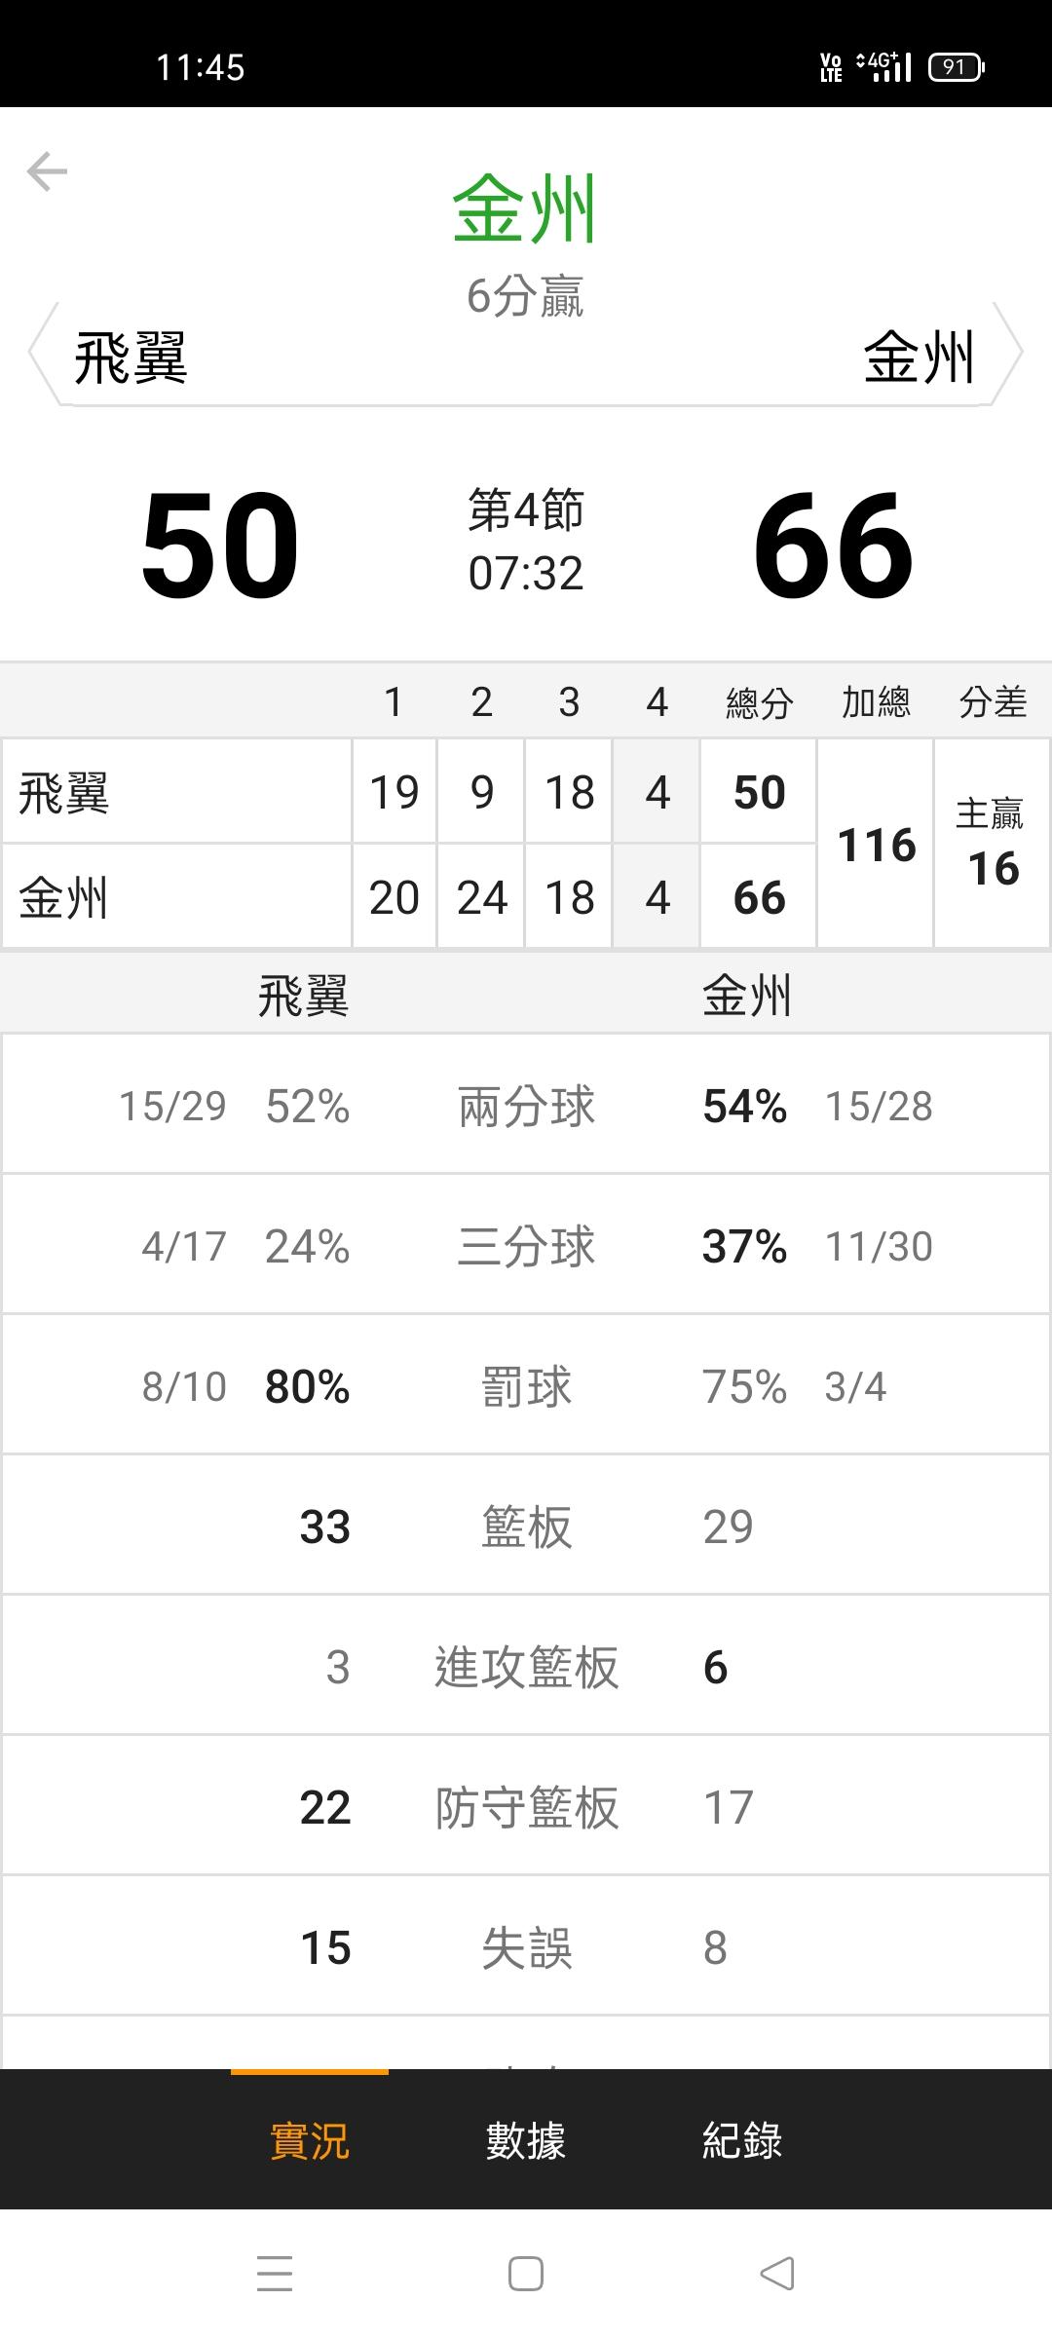This screenshot has height=2338, width=1052.
Task: Select the 實況 tab
Action: tap(310, 2140)
